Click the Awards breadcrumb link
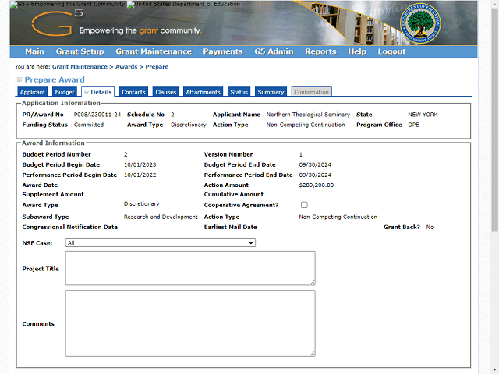499x374 pixels. coord(126,67)
